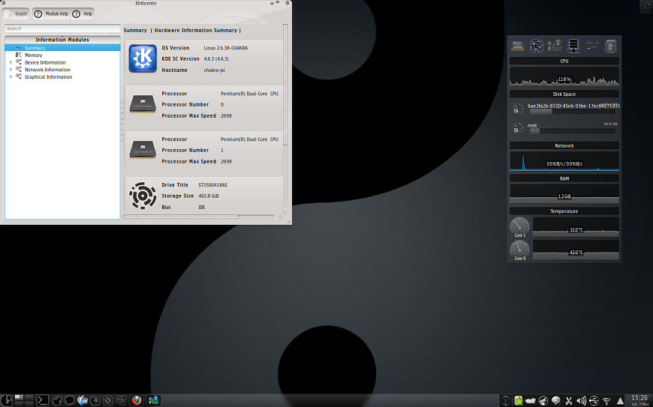The image size is (653, 407).
Task: Click the CPU chip icon in monitor widget
Action: [611, 46]
